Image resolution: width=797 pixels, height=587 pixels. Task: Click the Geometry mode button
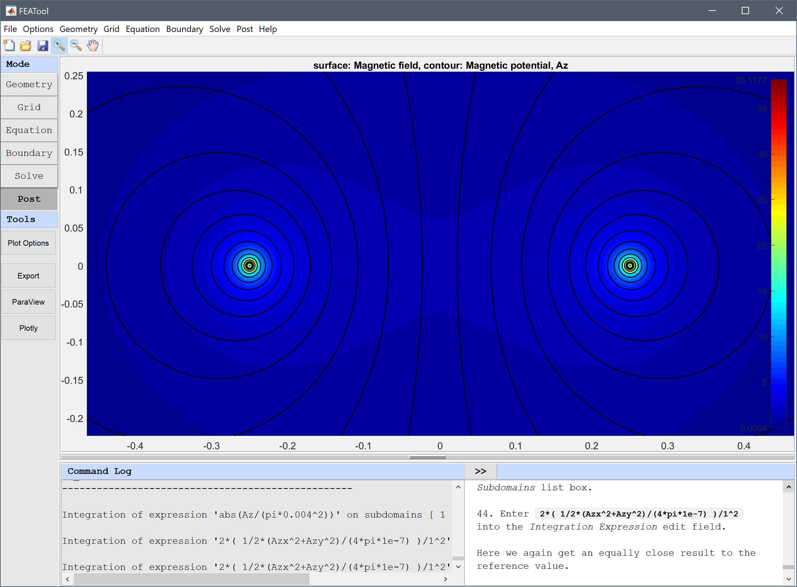tap(29, 84)
